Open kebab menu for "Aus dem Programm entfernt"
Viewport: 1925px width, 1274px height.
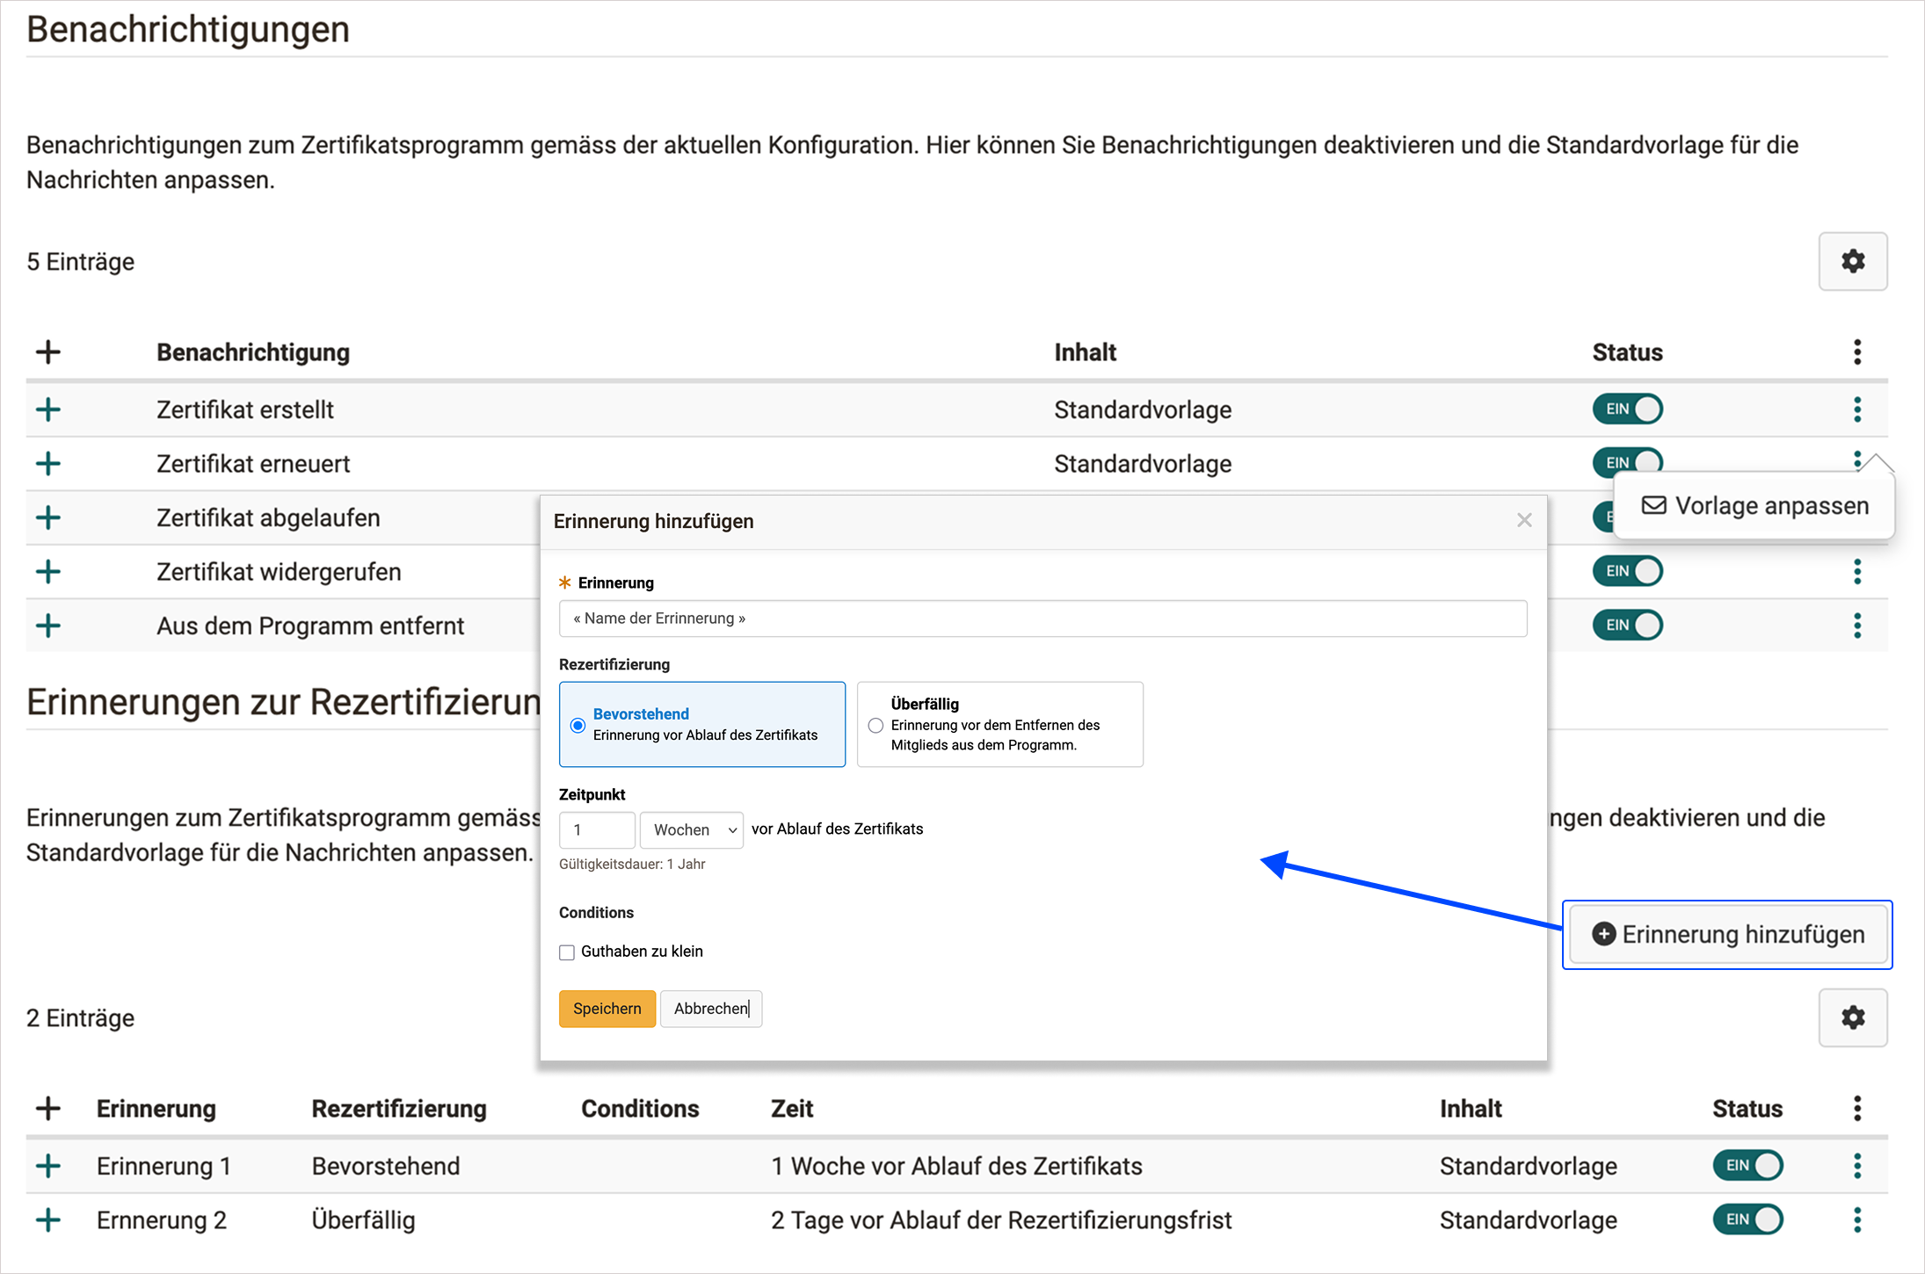coord(1857,625)
